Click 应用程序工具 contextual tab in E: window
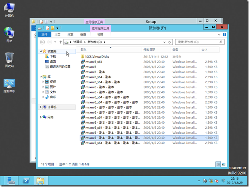The image size is (249, 187). [101, 28]
